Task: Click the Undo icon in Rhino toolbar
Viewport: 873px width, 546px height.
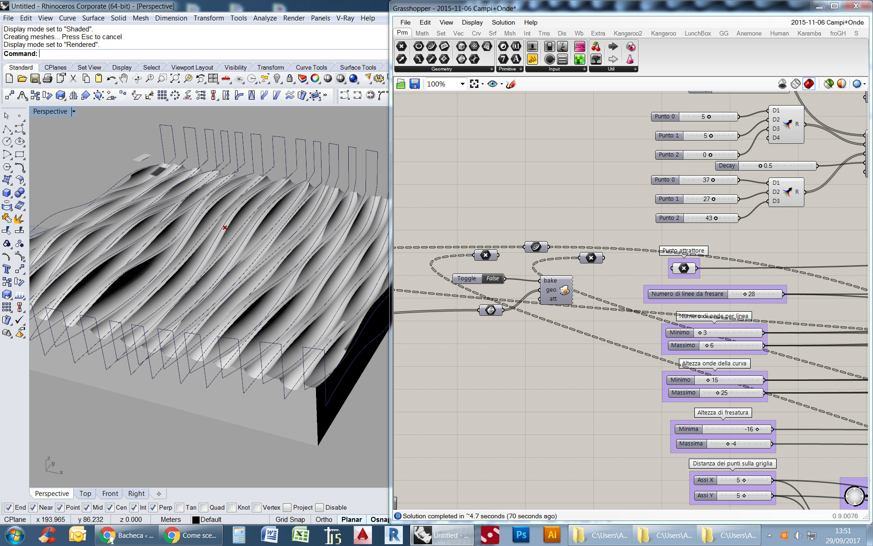Action: click(x=111, y=79)
